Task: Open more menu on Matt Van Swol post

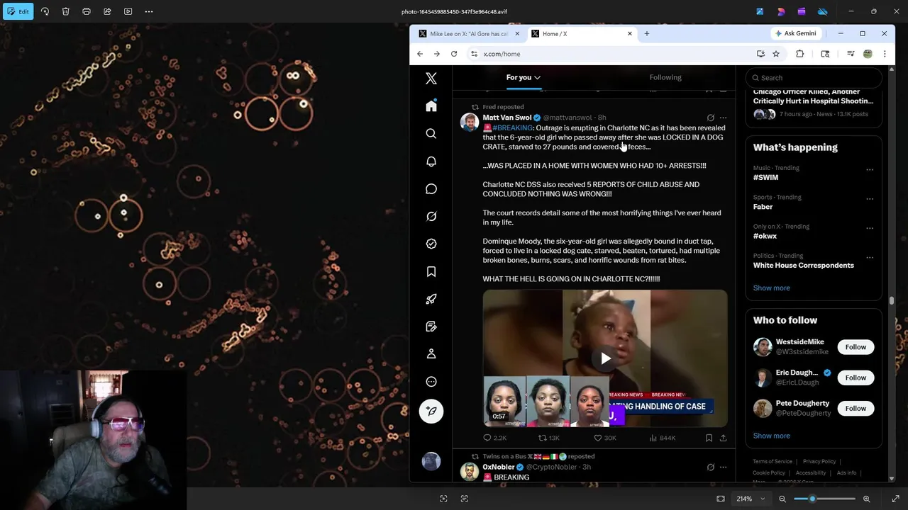Action: pos(723,118)
